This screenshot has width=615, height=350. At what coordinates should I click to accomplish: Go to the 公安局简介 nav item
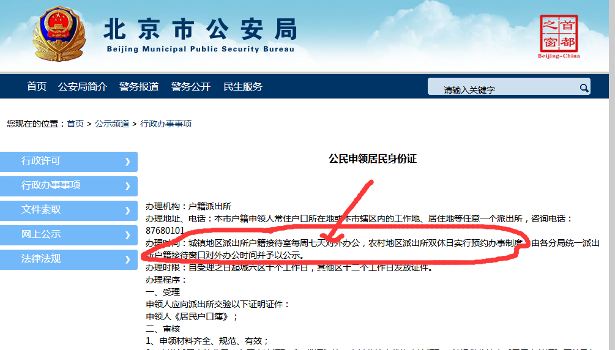coord(83,86)
